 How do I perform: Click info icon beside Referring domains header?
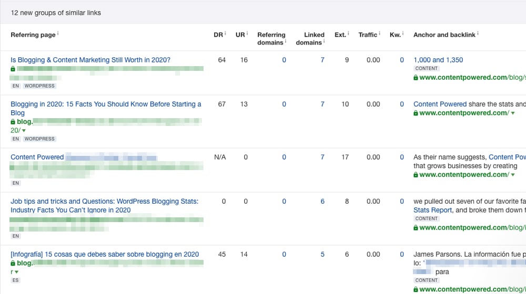click(286, 41)
